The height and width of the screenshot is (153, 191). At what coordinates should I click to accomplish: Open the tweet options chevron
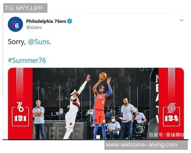pyautogui.click(x=181, y=20)
